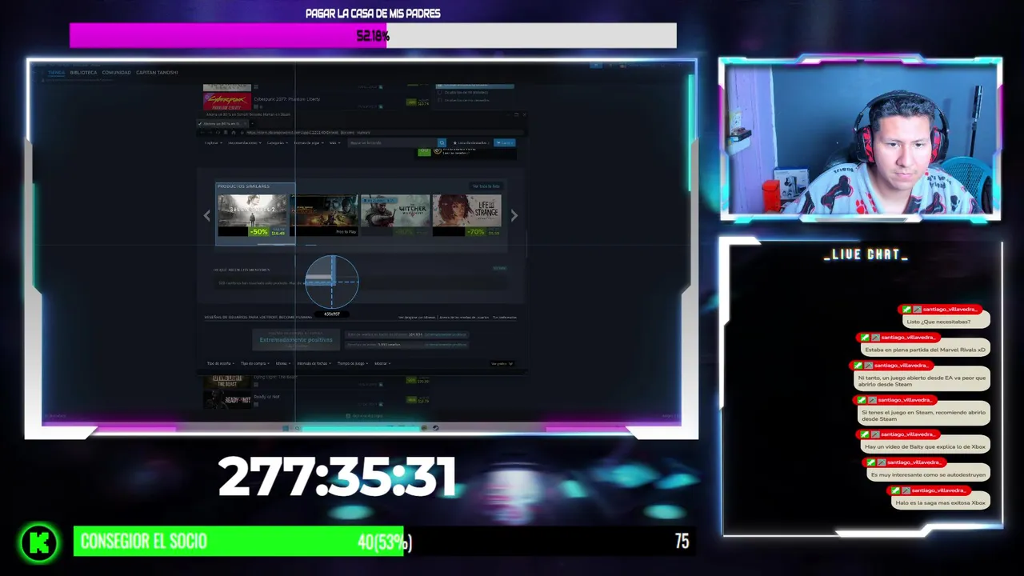Expand the 'Mostrar' review filter
The image size is (1024, 576).
382,363
